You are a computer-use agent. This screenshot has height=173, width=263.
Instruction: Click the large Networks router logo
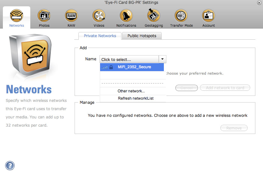(x=30, y=55)
